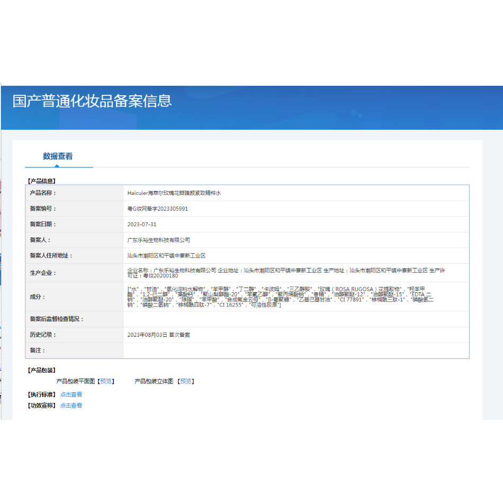Click the 备案编号 value 粤G妆网备字2023305991
This screenshot has height=503, width=503.
coord(157,209)
